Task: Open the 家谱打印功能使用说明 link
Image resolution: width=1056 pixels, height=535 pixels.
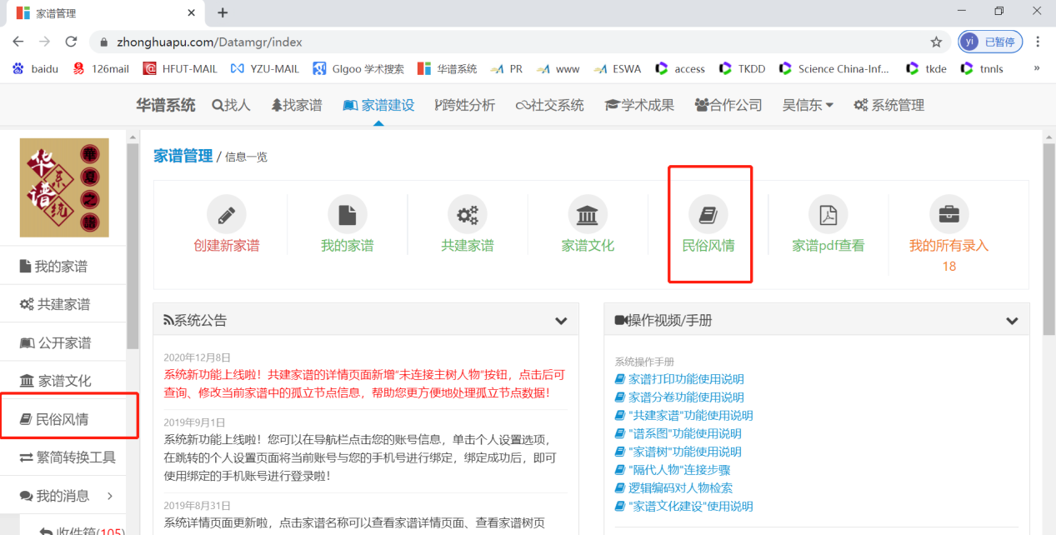Action: pos(685,379)
